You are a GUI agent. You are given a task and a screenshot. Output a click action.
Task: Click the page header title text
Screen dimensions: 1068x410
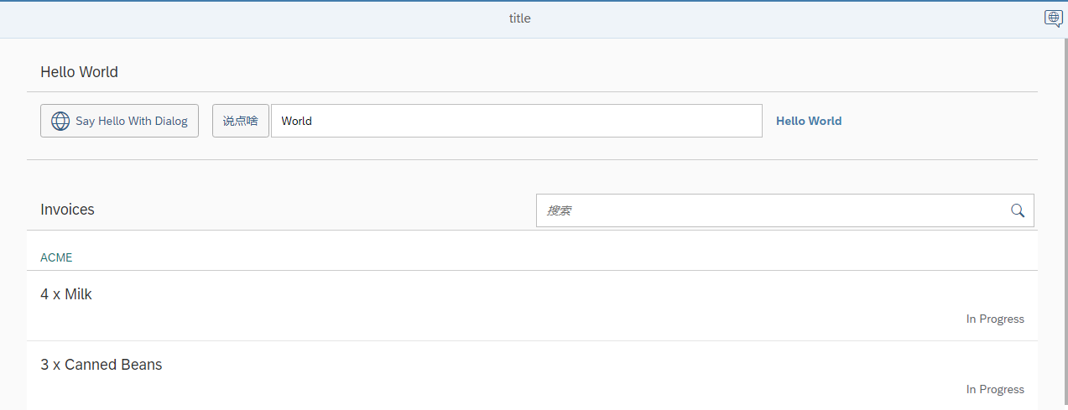[x=520, y=18]
